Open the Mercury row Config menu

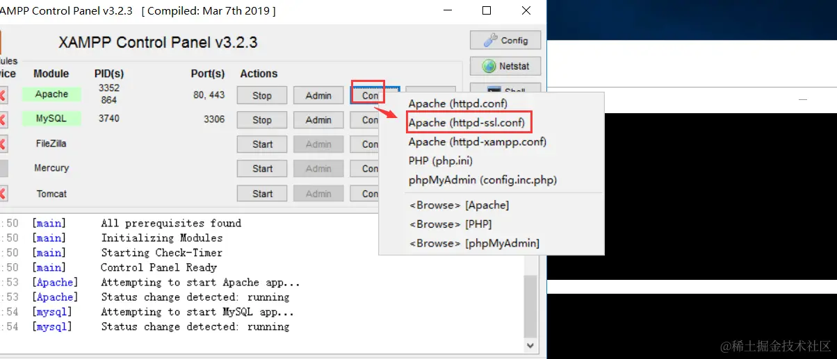[x=364, y=168]
